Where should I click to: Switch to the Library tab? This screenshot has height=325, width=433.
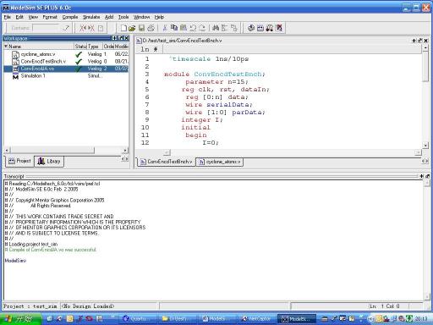pos(49,162)
